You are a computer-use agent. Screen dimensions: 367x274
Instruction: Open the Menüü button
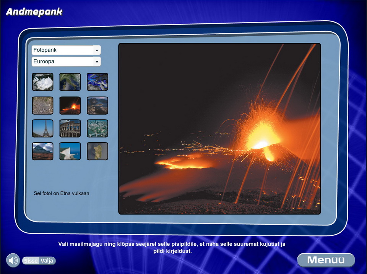click(326, 260)
